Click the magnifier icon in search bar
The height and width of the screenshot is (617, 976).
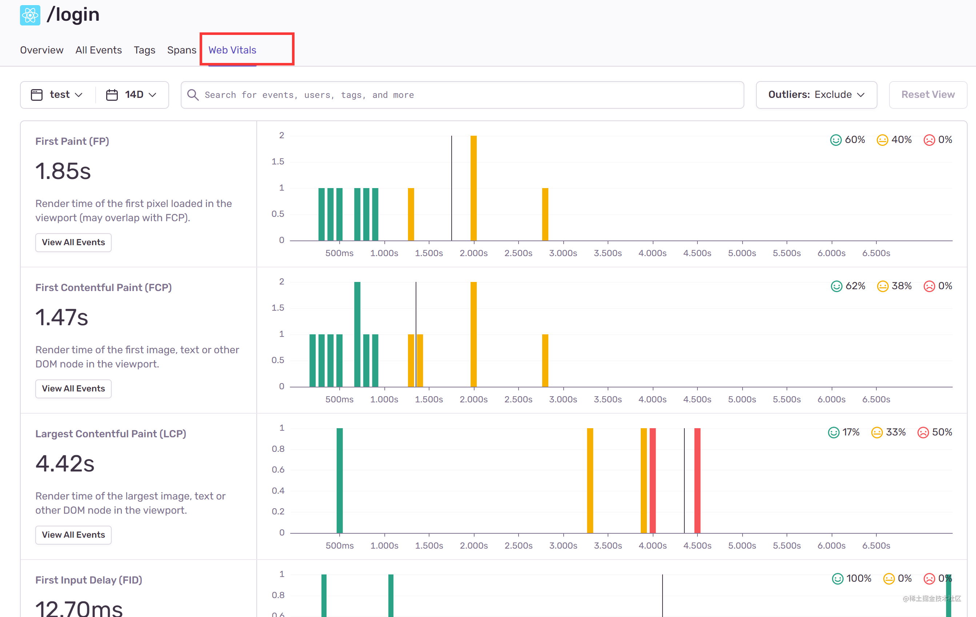coord(193,95)
